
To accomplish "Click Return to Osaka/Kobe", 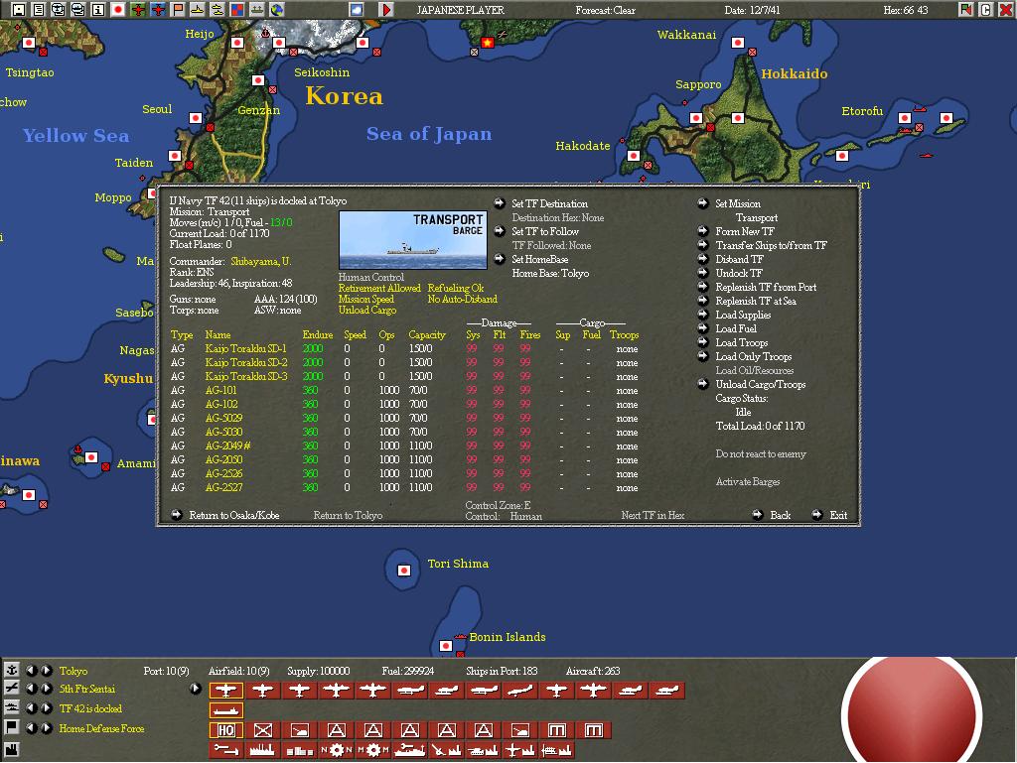I will point(234,516).
